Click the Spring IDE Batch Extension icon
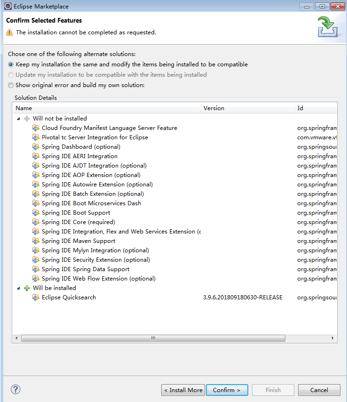Screen dimensions: 347x402 pyautogui.click(x=36, y=194)
